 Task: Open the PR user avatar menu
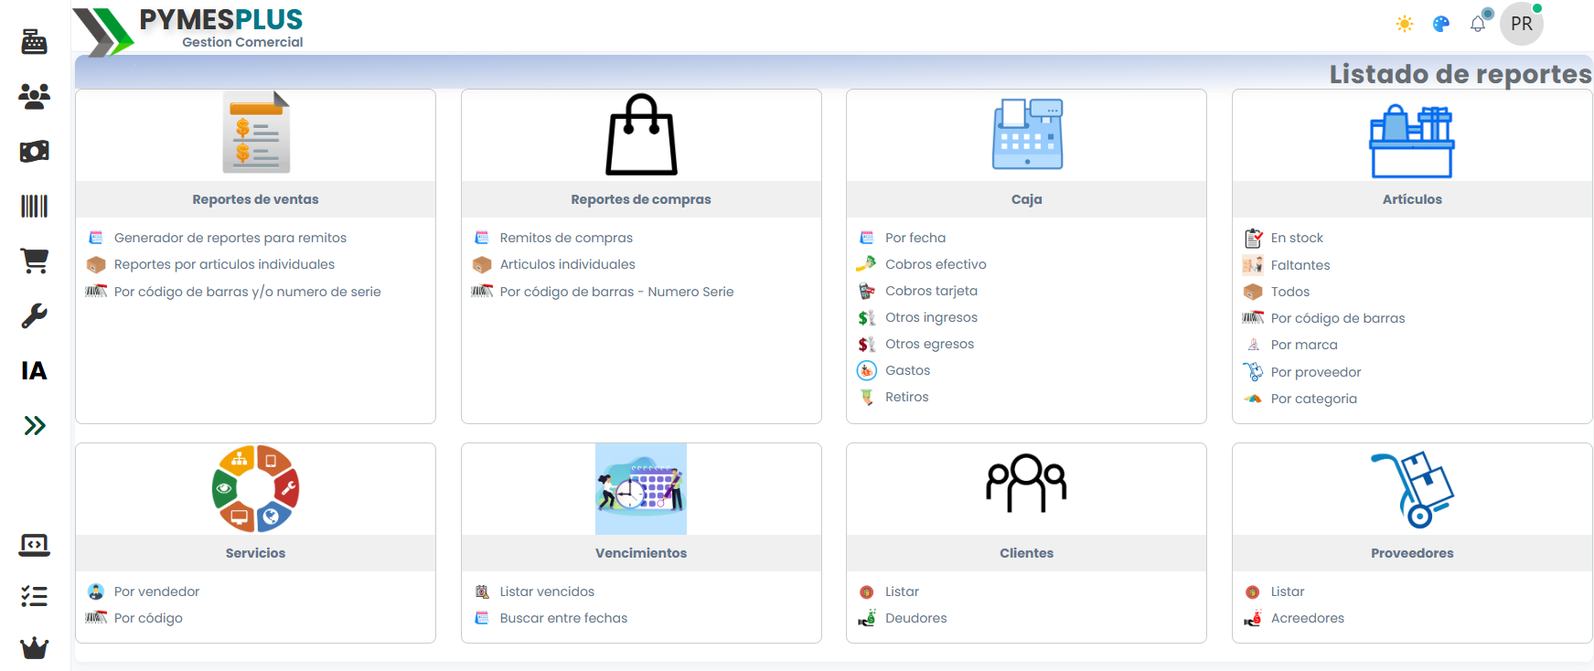click(1522, 25)
